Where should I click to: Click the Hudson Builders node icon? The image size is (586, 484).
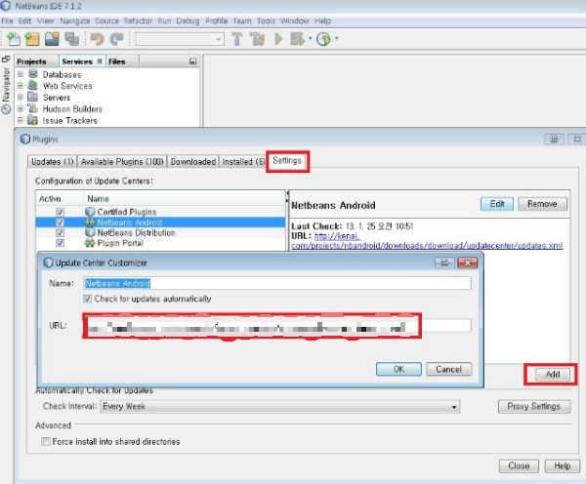click(x=33, y=108)
